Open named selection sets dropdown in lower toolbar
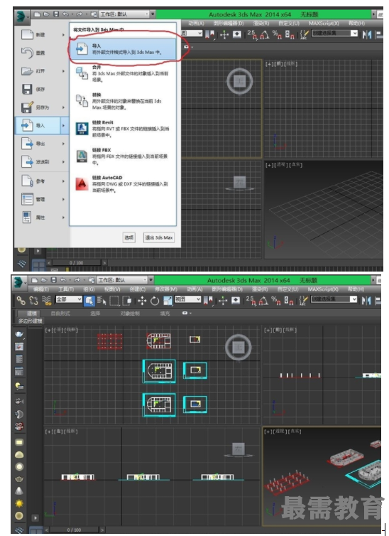 click(334, 299)
